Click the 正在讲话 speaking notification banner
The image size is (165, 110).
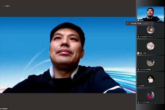click(140, 23)
